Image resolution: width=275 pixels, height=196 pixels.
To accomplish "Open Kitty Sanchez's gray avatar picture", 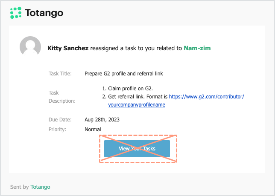I will click(30, 46).
